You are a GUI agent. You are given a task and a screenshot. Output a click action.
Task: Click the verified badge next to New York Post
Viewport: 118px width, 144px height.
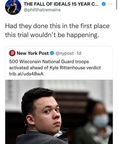pyautogui.click(x=52, y=53)
